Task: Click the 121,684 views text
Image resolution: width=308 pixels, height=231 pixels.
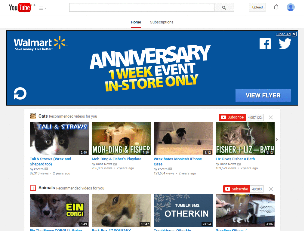Action: pyautogui.click(x=164, y=173)
